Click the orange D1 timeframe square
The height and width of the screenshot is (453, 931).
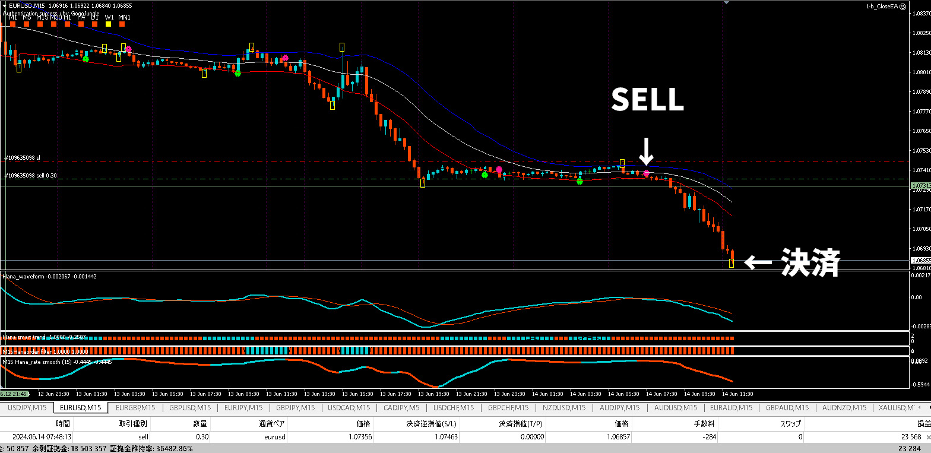(x=95, y=24)
